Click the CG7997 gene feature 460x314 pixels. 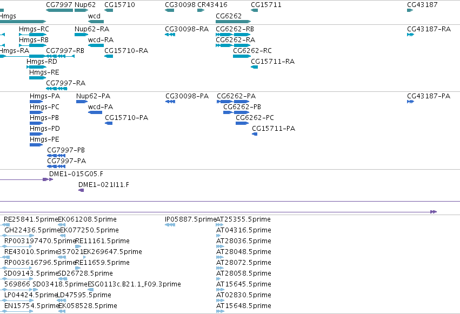pyautogui.click(x=59, y=10)
